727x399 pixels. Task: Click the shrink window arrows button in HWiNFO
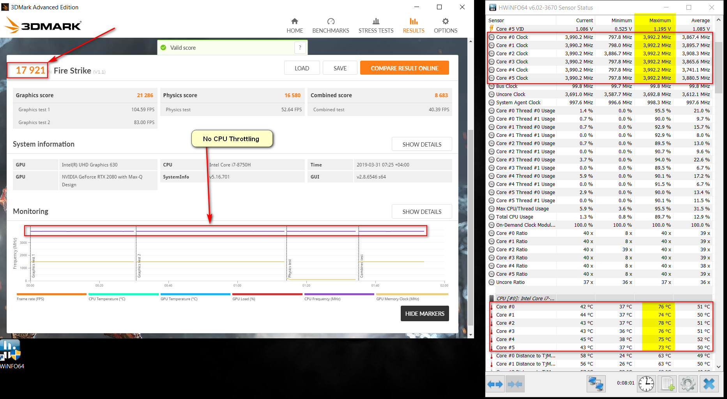pos(515,384)
